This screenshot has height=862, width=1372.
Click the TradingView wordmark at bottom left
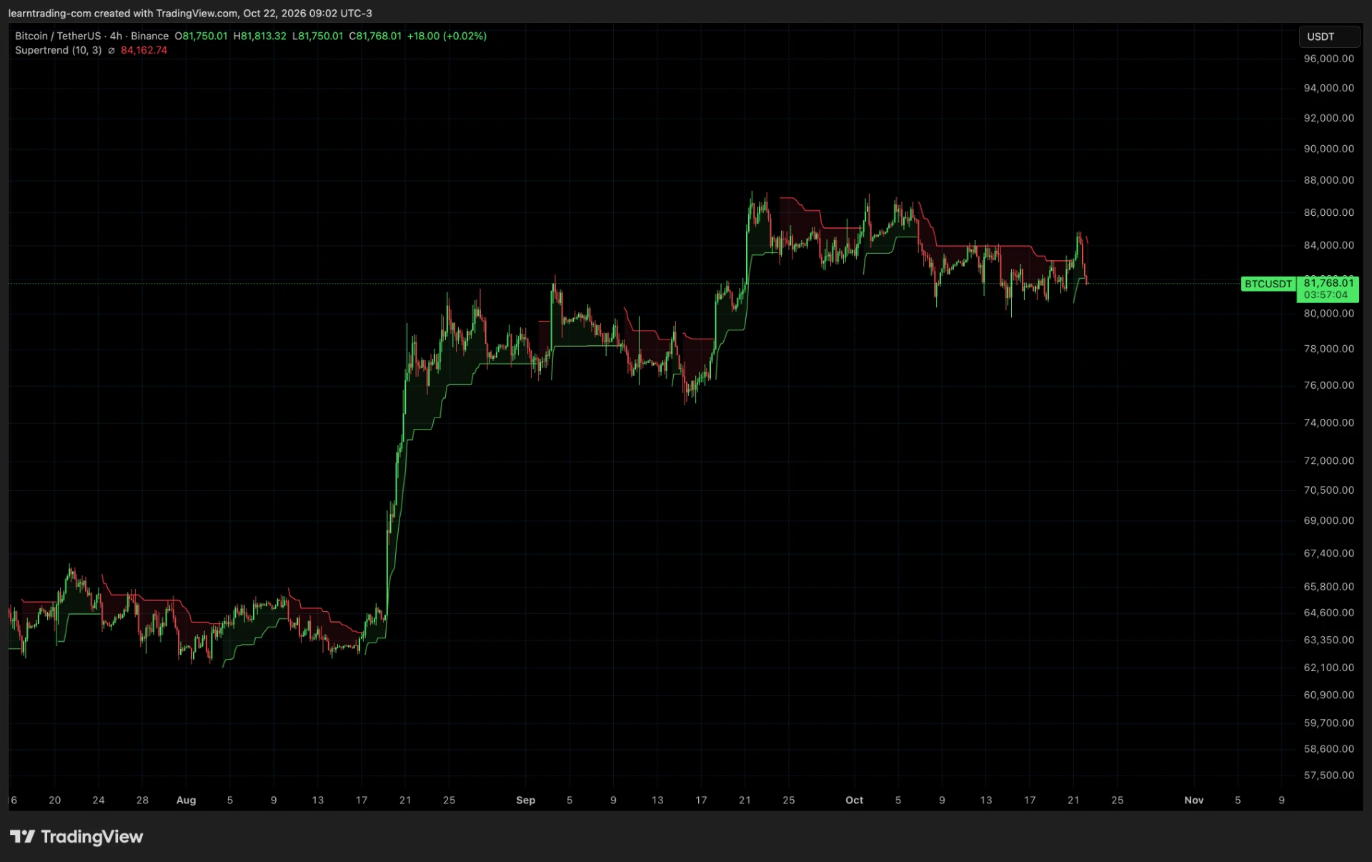[x=91, y=836]
